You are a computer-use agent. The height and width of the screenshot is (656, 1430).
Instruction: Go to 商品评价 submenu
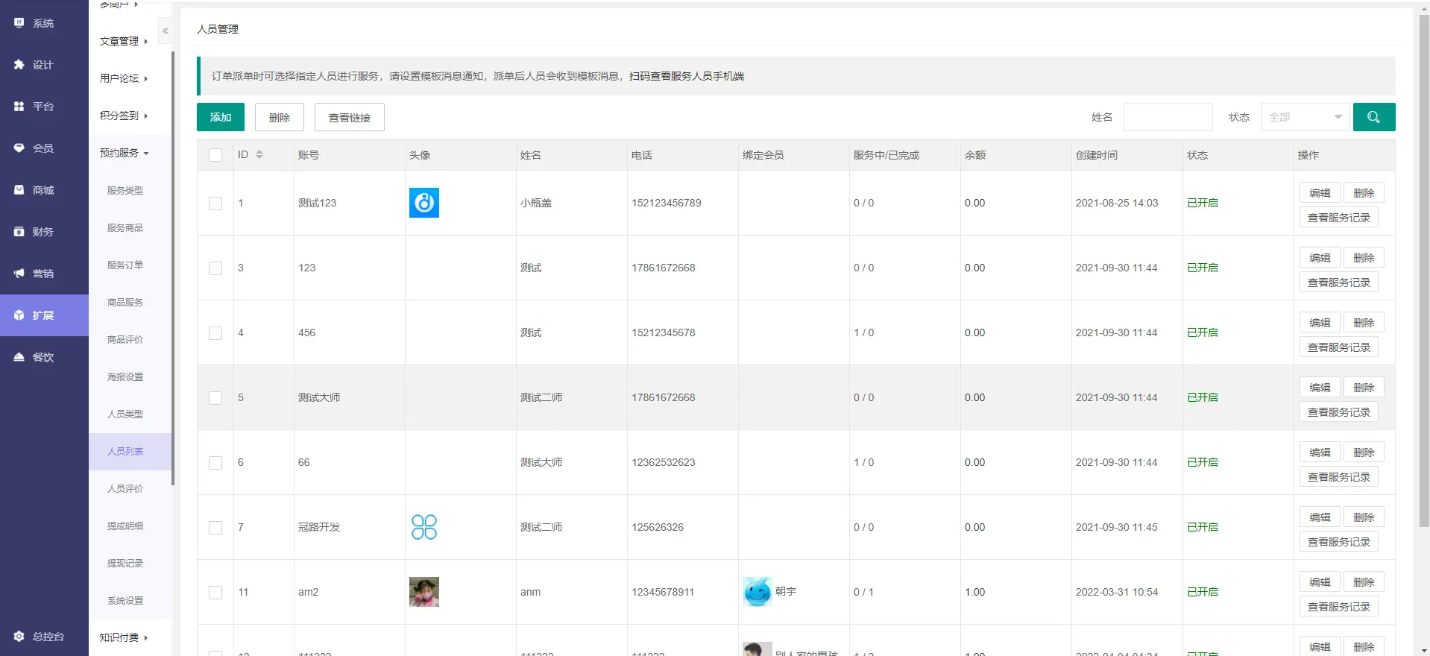coord(125,339)
